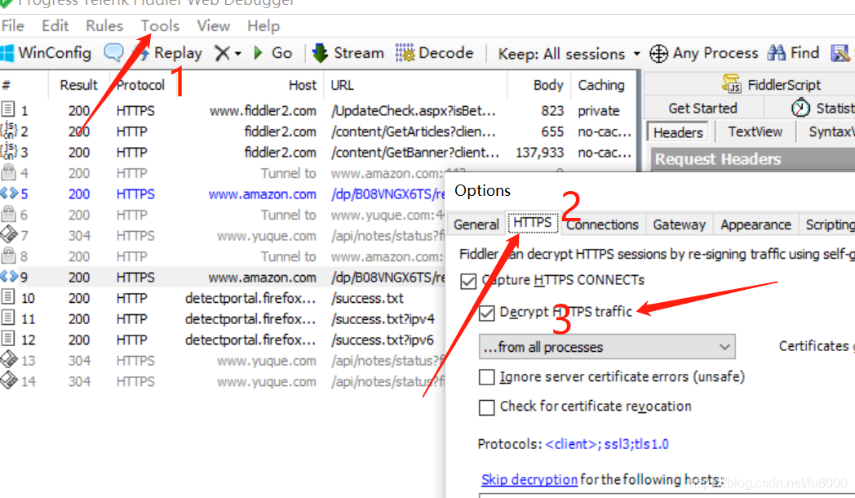The image size is (855, 498).
Task: Sort sessions by Result column header
Action: point(78,85)
